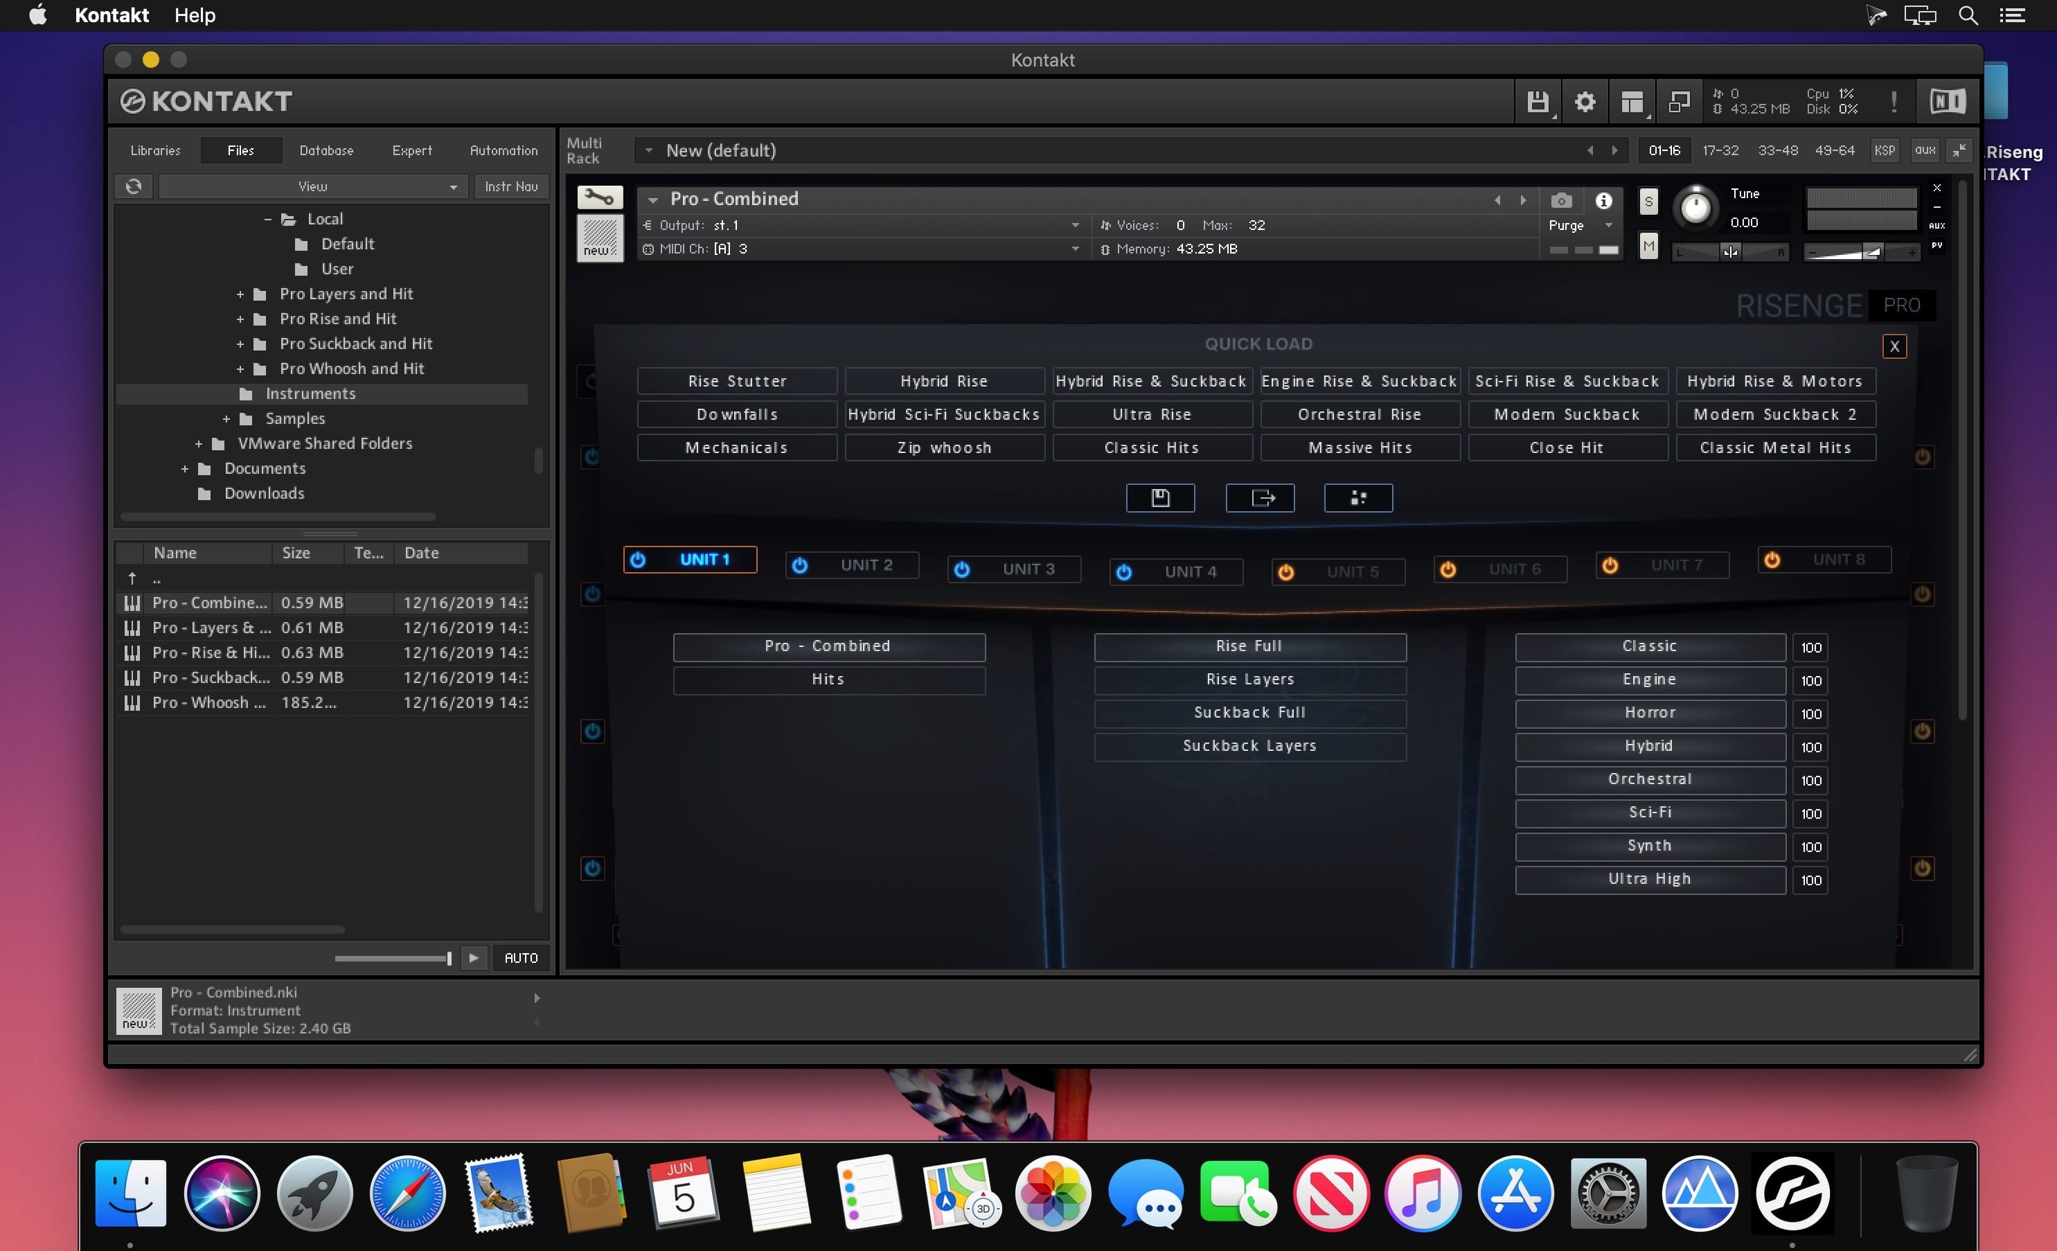Switch to the Database tab
Viewport: 2057px width, 1251px height.
click(326, 150)
